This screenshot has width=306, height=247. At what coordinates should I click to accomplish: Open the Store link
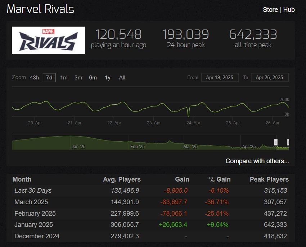click(x=270, y=10)
